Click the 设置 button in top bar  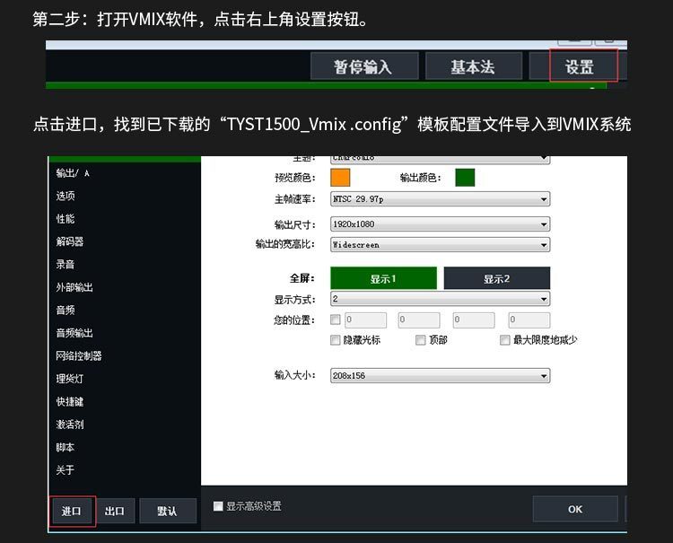tap(578, 66)
